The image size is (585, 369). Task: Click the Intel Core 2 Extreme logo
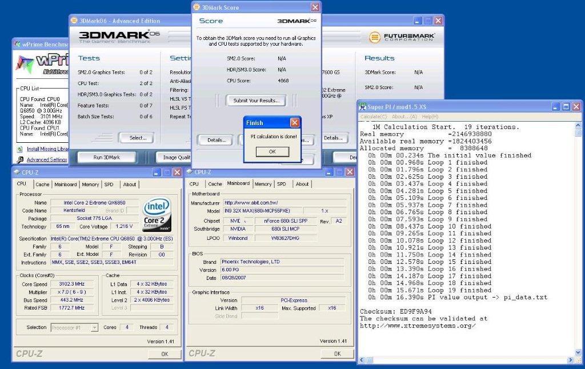(158, 214)
